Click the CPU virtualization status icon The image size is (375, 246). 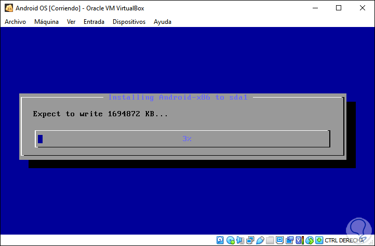click(300, 240)
